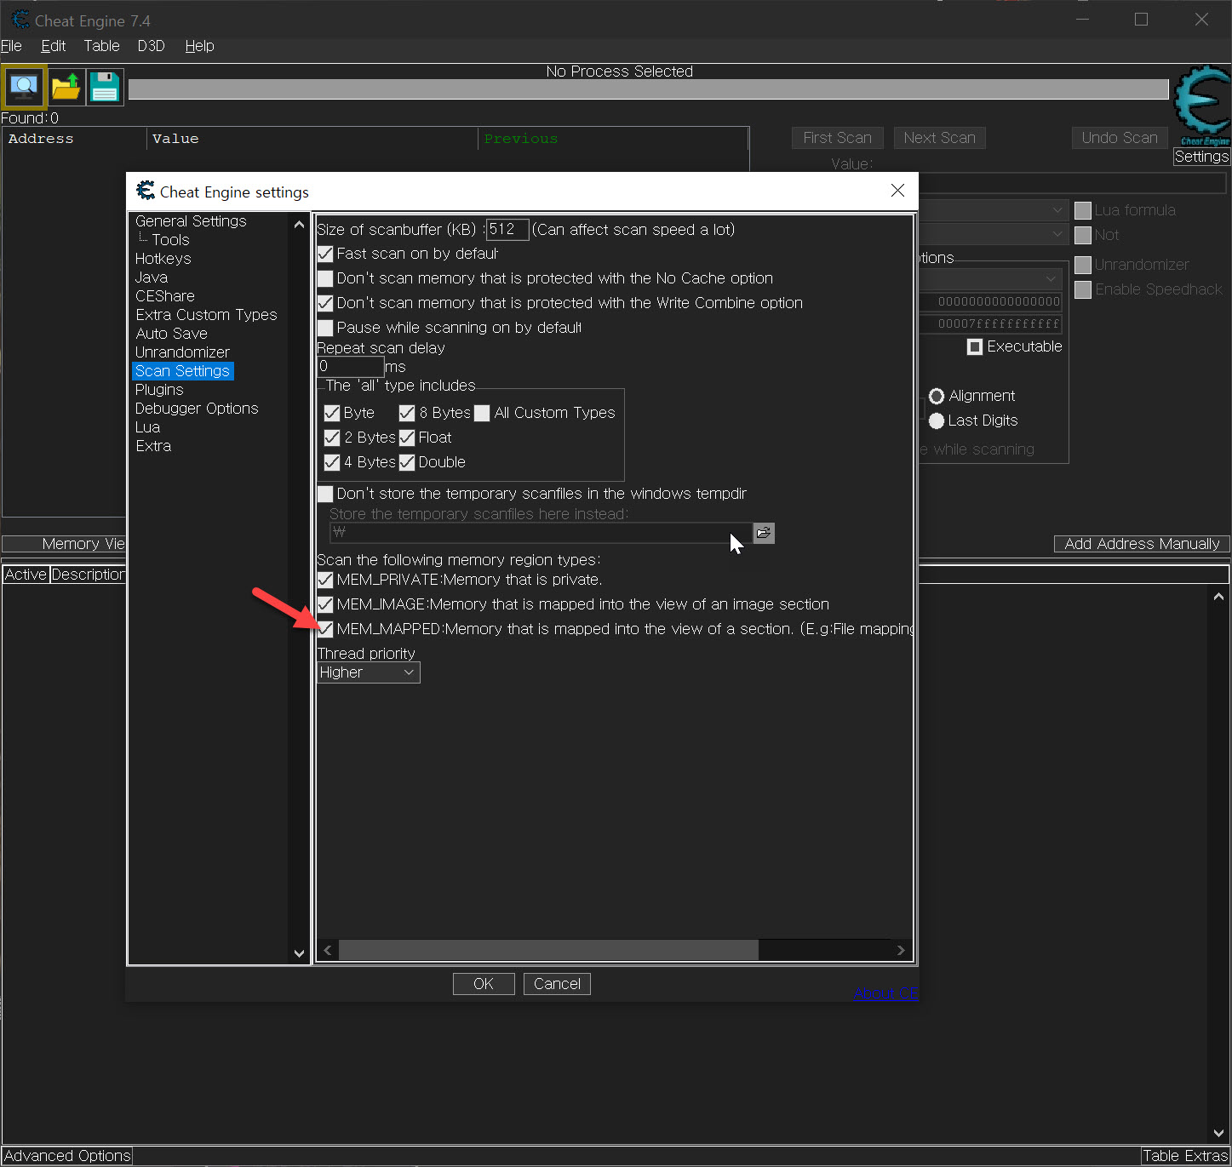
Task: Toggle the MEM_IMAGE memory checkbox
Action: (325, 604)
